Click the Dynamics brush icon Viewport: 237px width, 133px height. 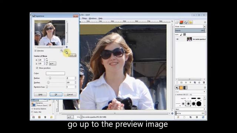33,104
